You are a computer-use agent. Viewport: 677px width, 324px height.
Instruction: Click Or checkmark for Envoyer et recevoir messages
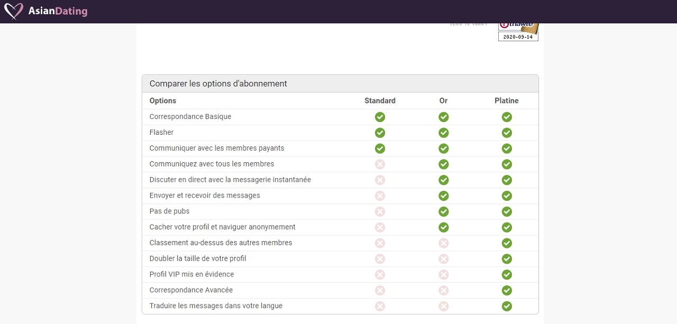[x=443, y=196]
